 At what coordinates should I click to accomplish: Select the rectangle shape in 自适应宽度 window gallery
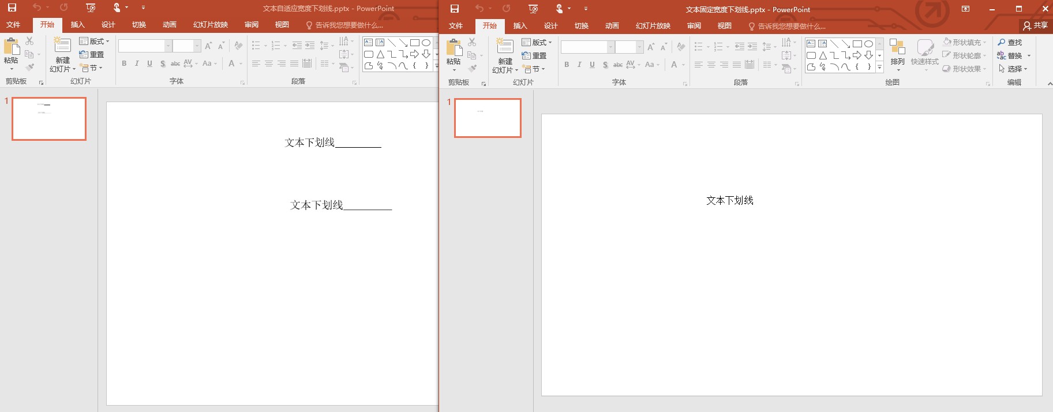click(x=414, y=43)
